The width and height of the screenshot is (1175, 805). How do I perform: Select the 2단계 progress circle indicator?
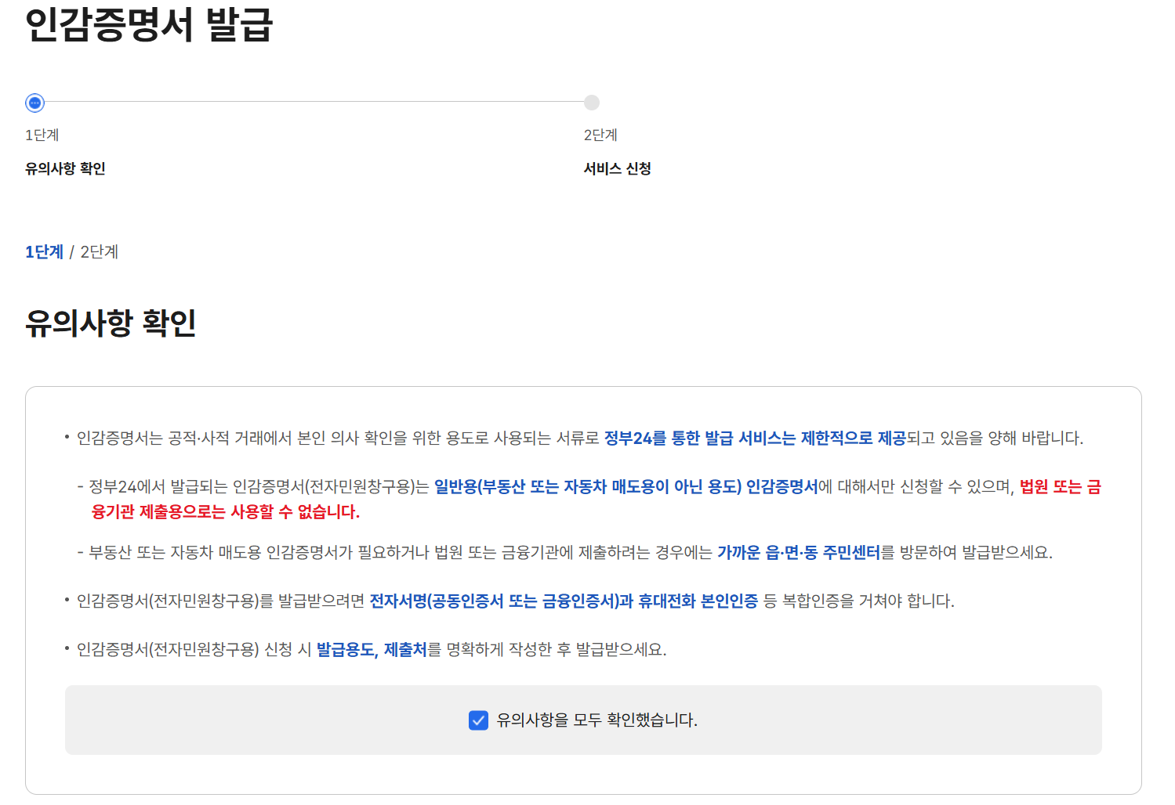coord(592,103)
